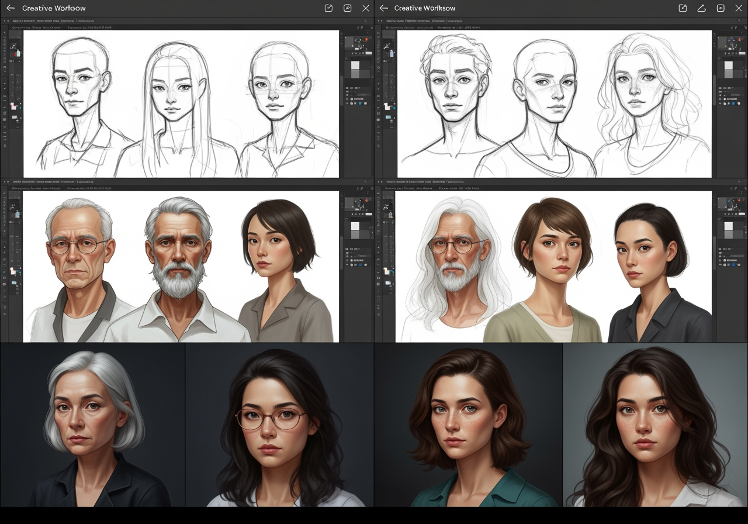Viewport: 748px width, 524px height.
Task: Click the export icon in right window header
Action: point(683,8)
